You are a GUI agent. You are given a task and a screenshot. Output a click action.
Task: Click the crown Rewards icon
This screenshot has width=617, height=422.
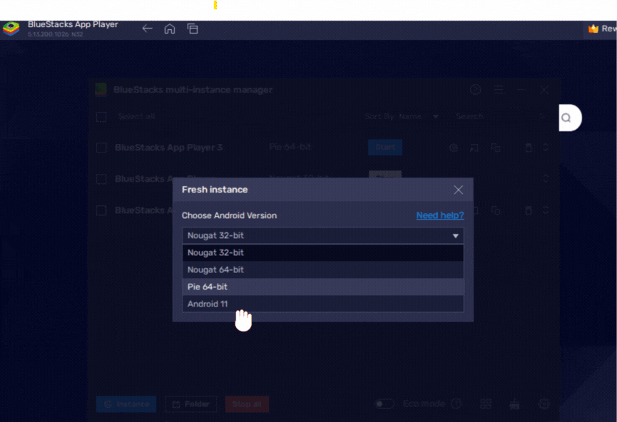[593, 29]
